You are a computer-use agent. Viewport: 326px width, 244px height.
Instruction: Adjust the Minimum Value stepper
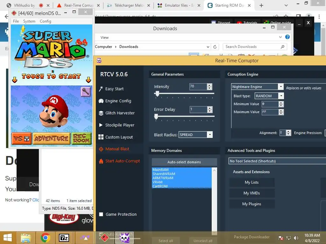[x=281, y=104]
